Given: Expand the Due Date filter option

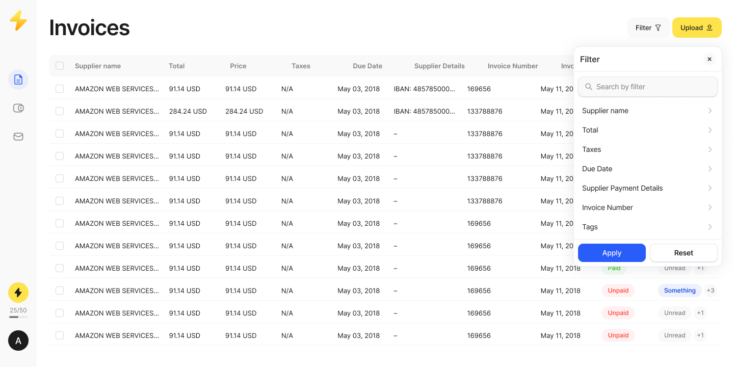Looking at the screenshot, I should pos(647,169).
